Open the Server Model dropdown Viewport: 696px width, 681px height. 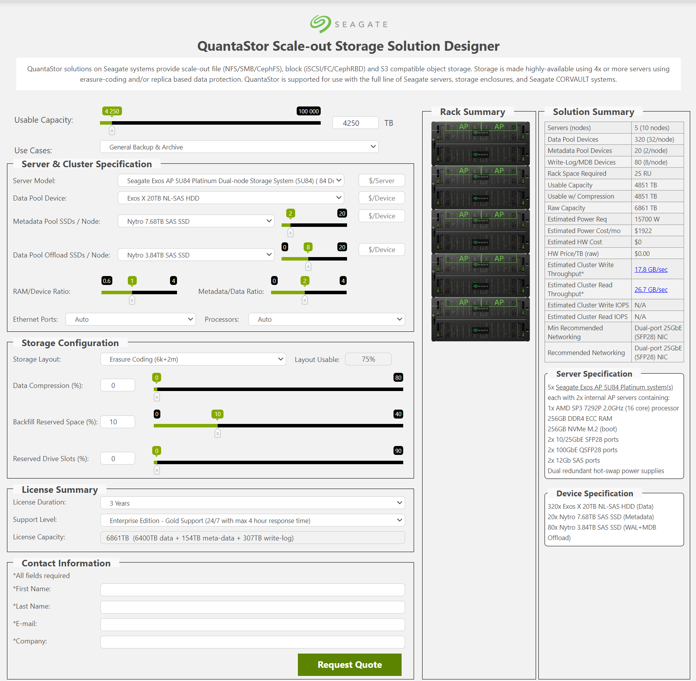pyautogui.click(x=231, y=180)
